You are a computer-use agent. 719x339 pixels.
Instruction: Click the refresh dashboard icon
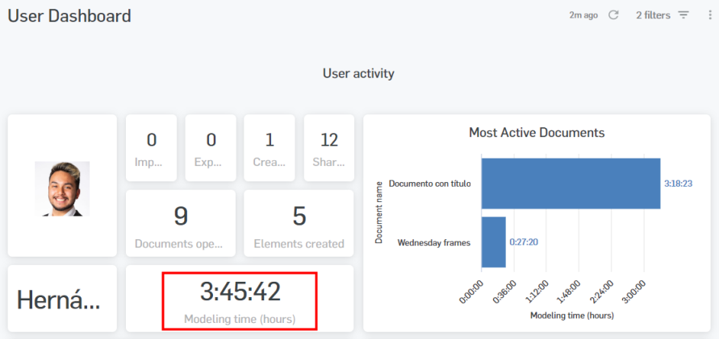click(613, 15)
